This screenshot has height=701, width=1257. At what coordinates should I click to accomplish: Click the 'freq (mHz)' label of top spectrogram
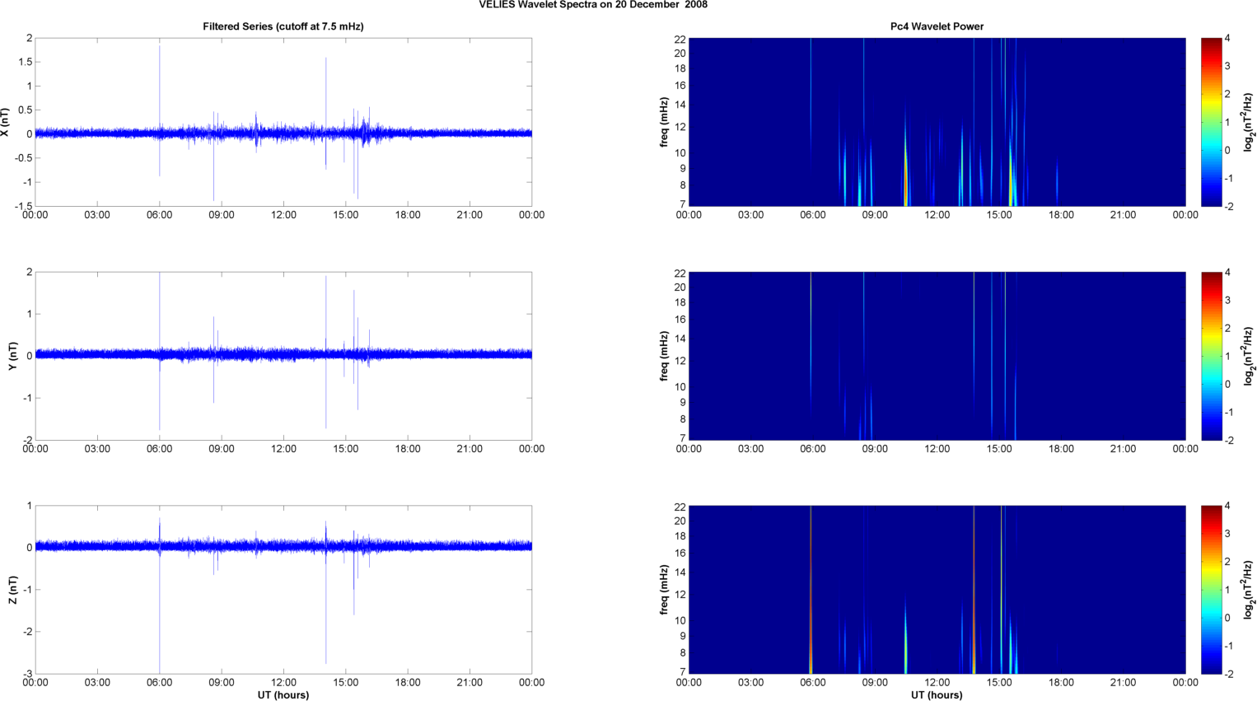664,122
